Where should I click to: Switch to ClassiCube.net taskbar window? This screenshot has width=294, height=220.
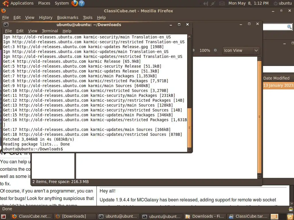[31, 217]
